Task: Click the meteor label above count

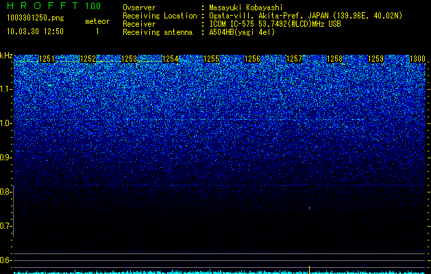Action: coord(97,21)
